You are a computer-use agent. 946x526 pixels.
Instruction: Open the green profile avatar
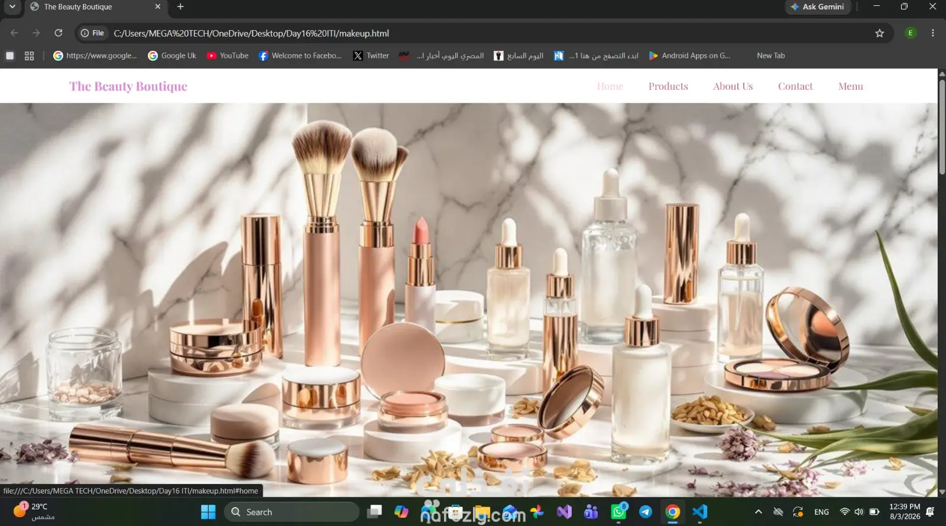coord(911,33)
